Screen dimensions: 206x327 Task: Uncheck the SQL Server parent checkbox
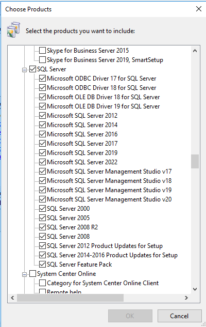coord(32,69)
